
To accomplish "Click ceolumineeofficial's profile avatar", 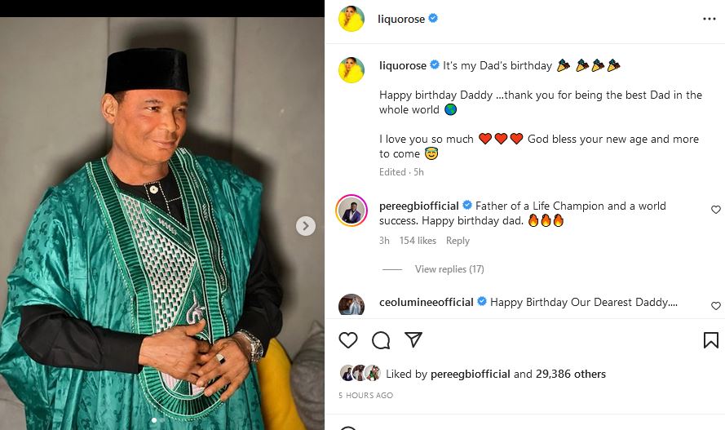I will click(x=351, y=304).
